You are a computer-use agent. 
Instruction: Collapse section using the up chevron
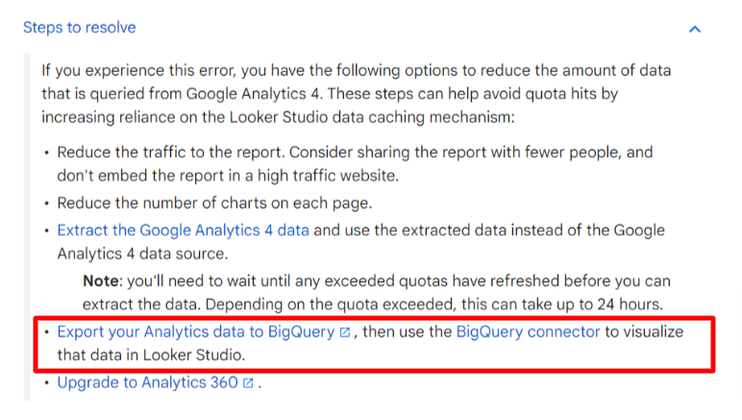694,30
